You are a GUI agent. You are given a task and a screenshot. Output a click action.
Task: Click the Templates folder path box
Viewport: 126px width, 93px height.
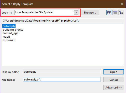tap(63, 21)
